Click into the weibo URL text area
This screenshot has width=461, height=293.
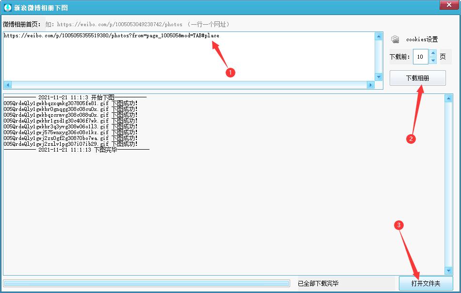189,56
